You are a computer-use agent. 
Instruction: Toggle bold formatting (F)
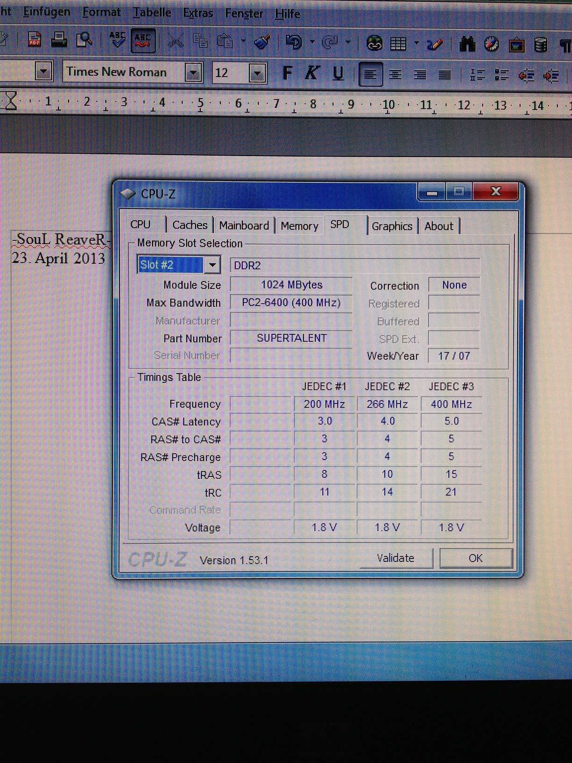[287, 73]
